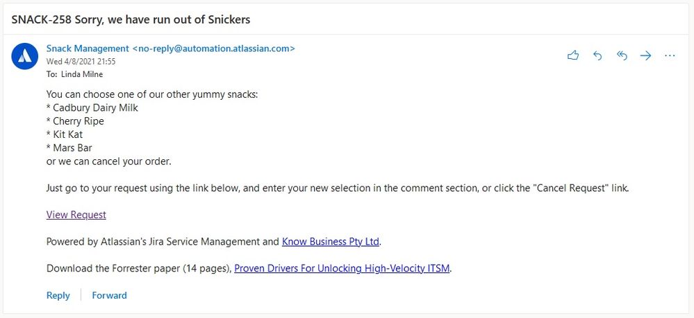Open the View Request link
The width and height of the screenshot is (694, 318).
pyautogui.click(x=76, y=215)
